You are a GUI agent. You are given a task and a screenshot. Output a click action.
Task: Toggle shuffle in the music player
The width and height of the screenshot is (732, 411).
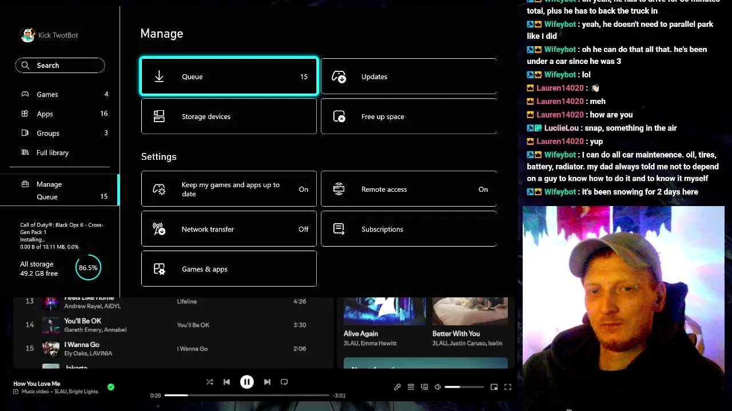coord(209,382)
